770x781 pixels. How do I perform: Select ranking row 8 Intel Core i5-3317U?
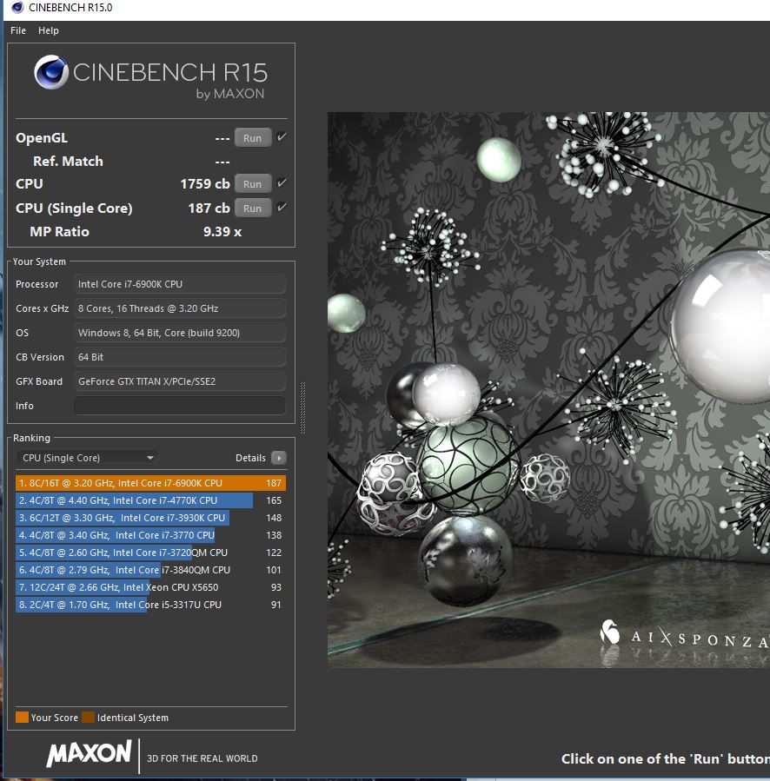pyautogui.click(x=150, y=606)
